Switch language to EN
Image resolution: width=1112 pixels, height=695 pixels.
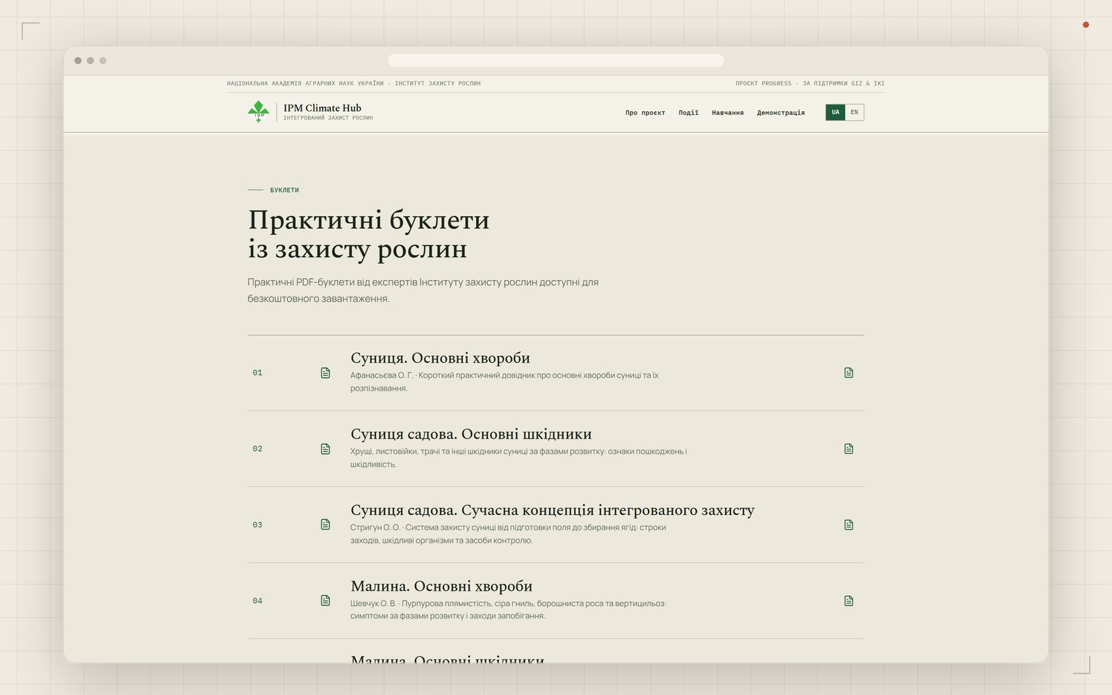855,112
